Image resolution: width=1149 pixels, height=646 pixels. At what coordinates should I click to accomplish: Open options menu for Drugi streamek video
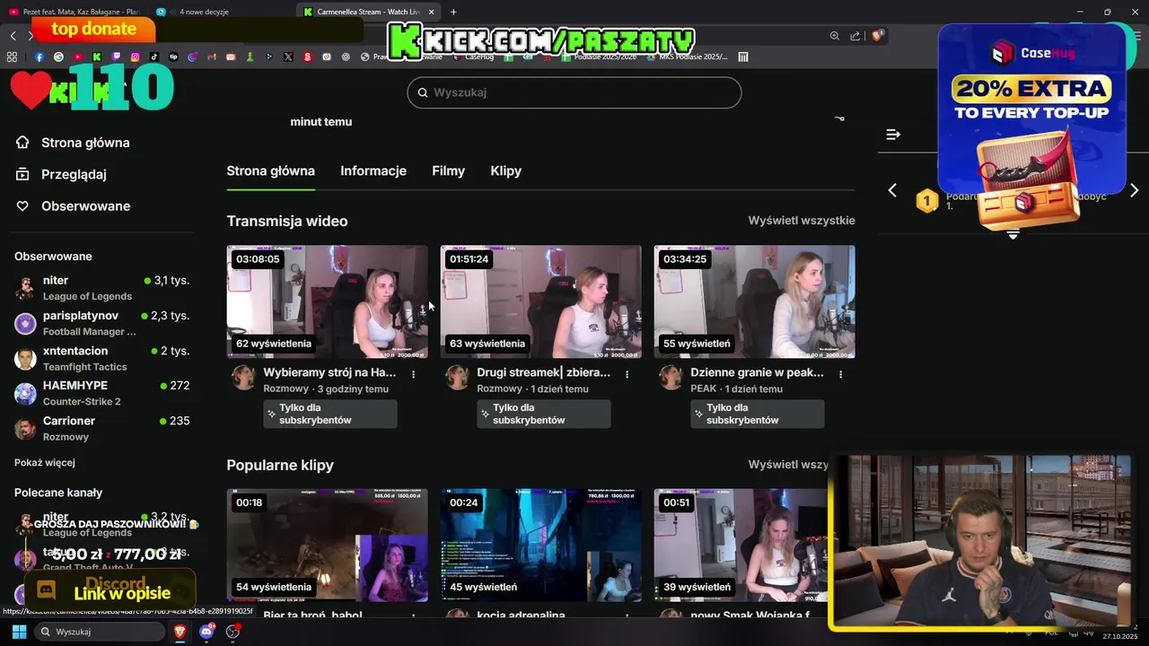click(x=627, y=373)
